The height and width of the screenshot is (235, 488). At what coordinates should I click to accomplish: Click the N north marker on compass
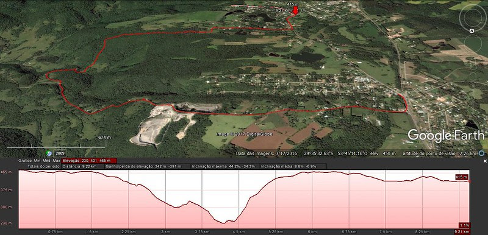[x=472, y=30]
